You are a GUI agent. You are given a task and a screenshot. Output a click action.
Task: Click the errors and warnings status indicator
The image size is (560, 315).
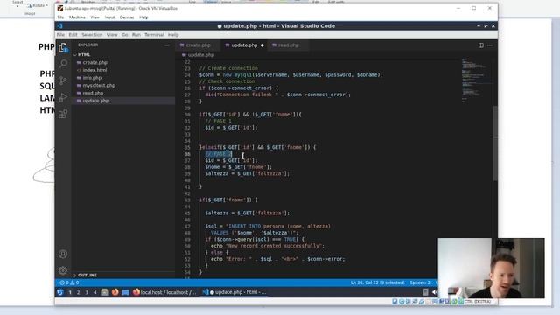[69, 283]
